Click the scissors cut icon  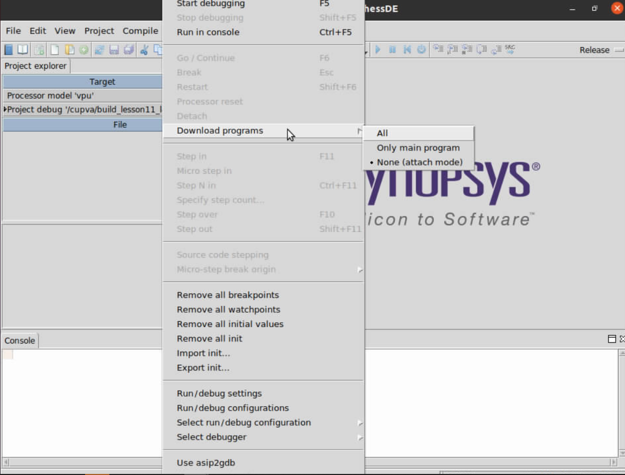click(x=144, y=50)
